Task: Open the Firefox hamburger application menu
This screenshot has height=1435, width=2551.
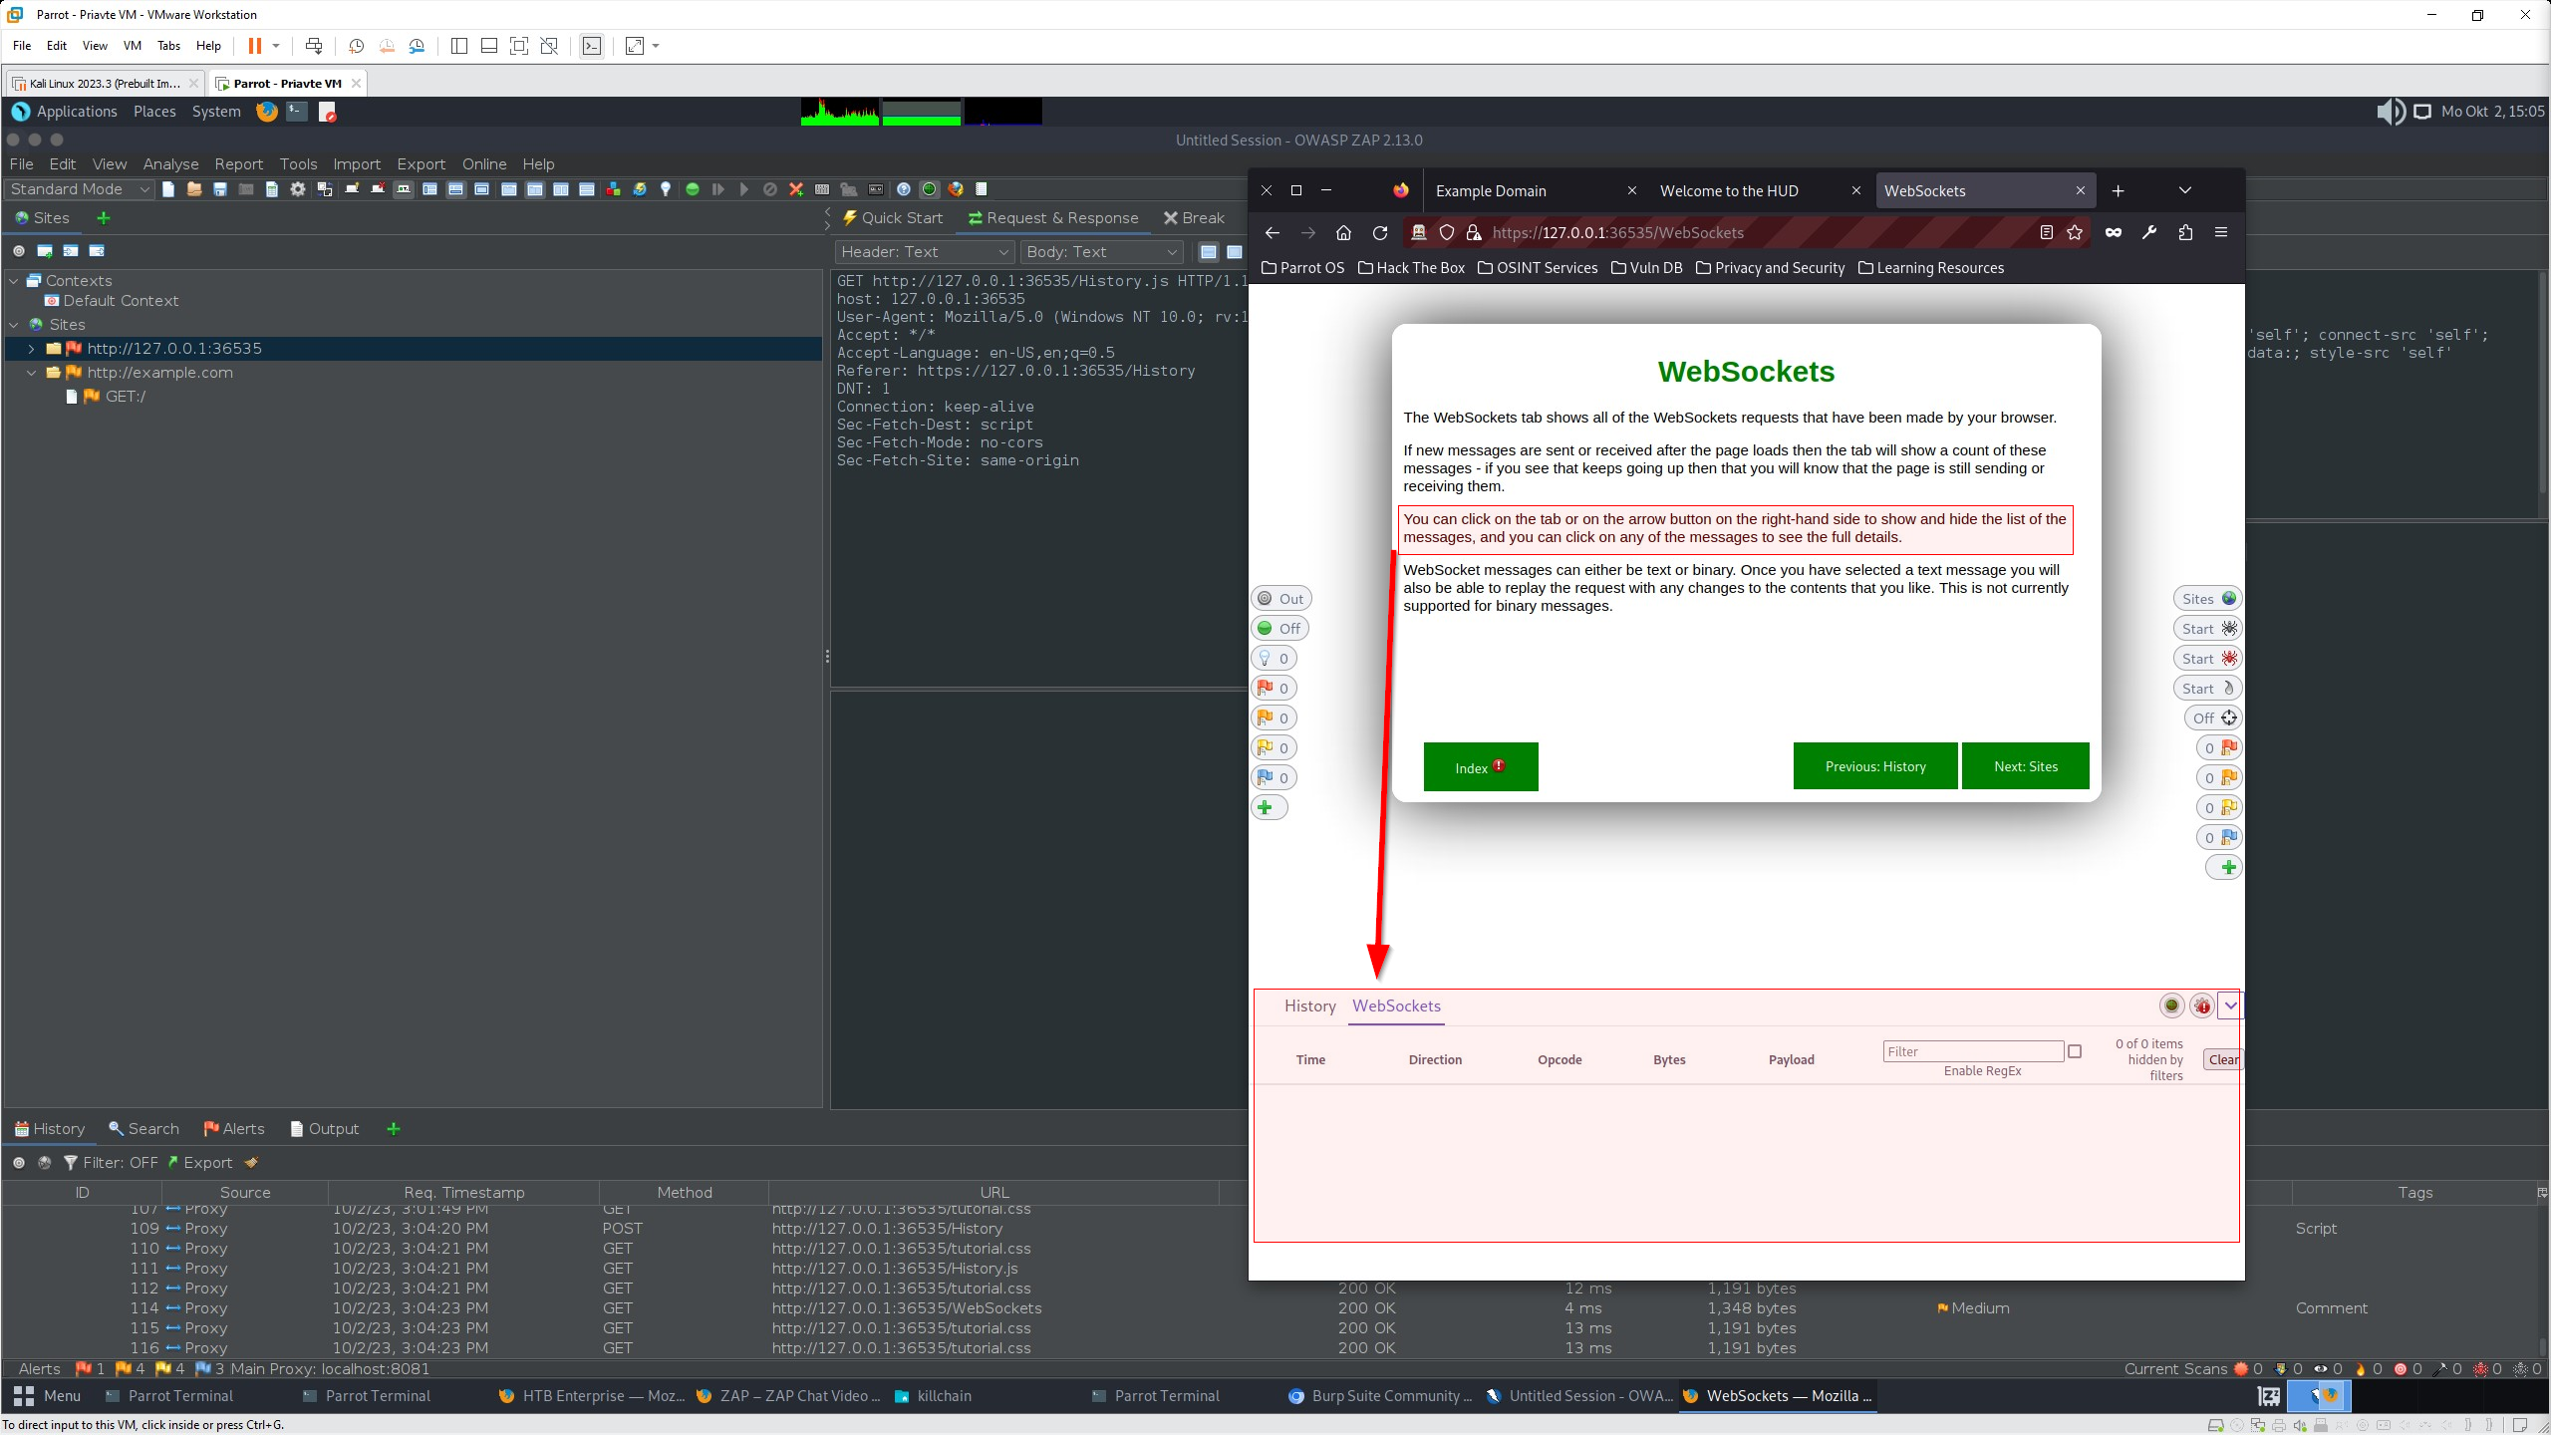Action: click(x=2221, y=232)
